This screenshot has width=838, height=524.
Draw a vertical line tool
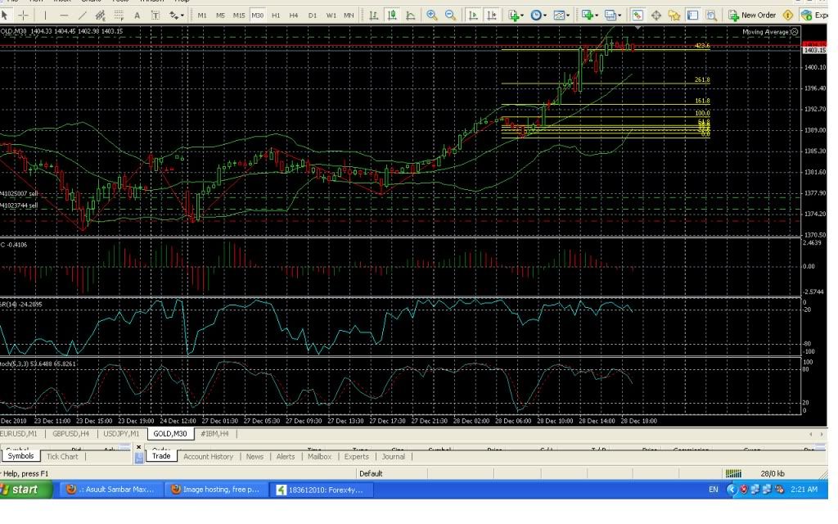coord(46,15)
